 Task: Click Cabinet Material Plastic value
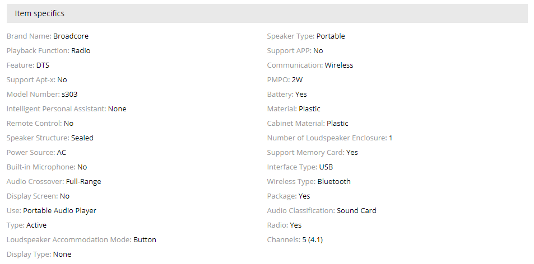(x=337, y=124)
